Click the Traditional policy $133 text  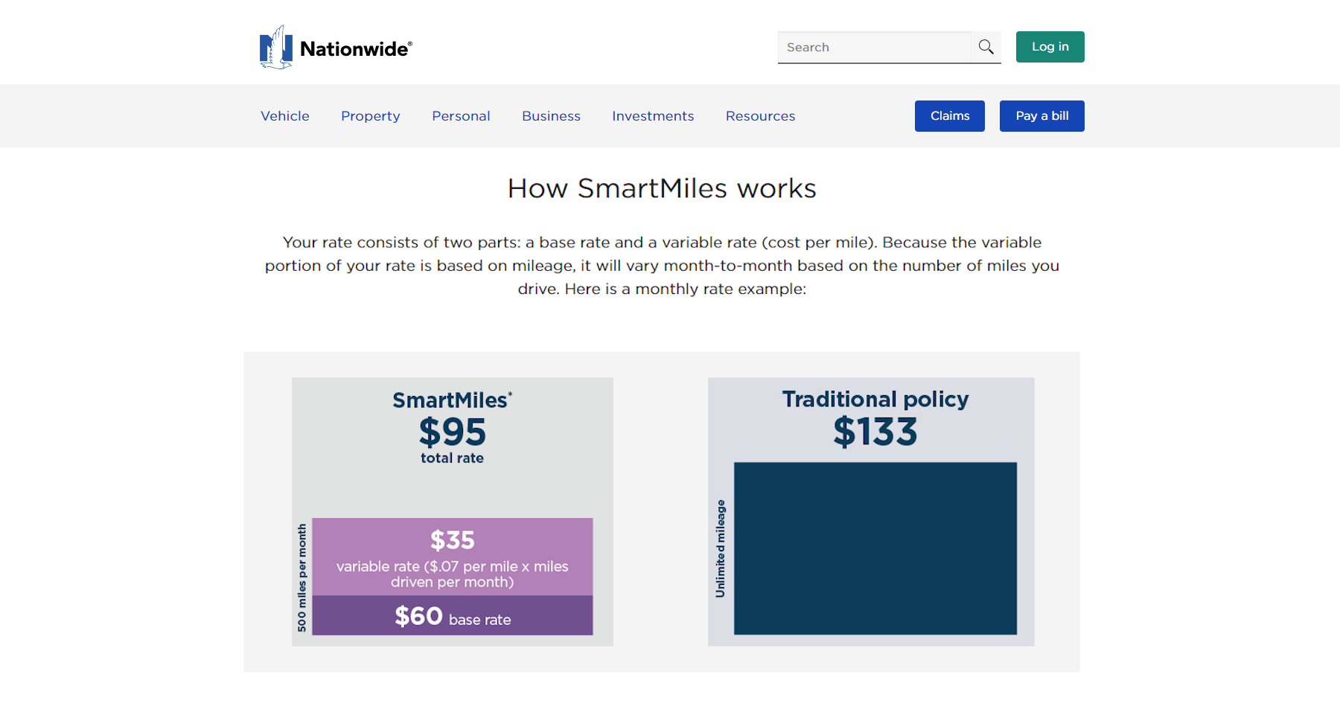[875, 419]
